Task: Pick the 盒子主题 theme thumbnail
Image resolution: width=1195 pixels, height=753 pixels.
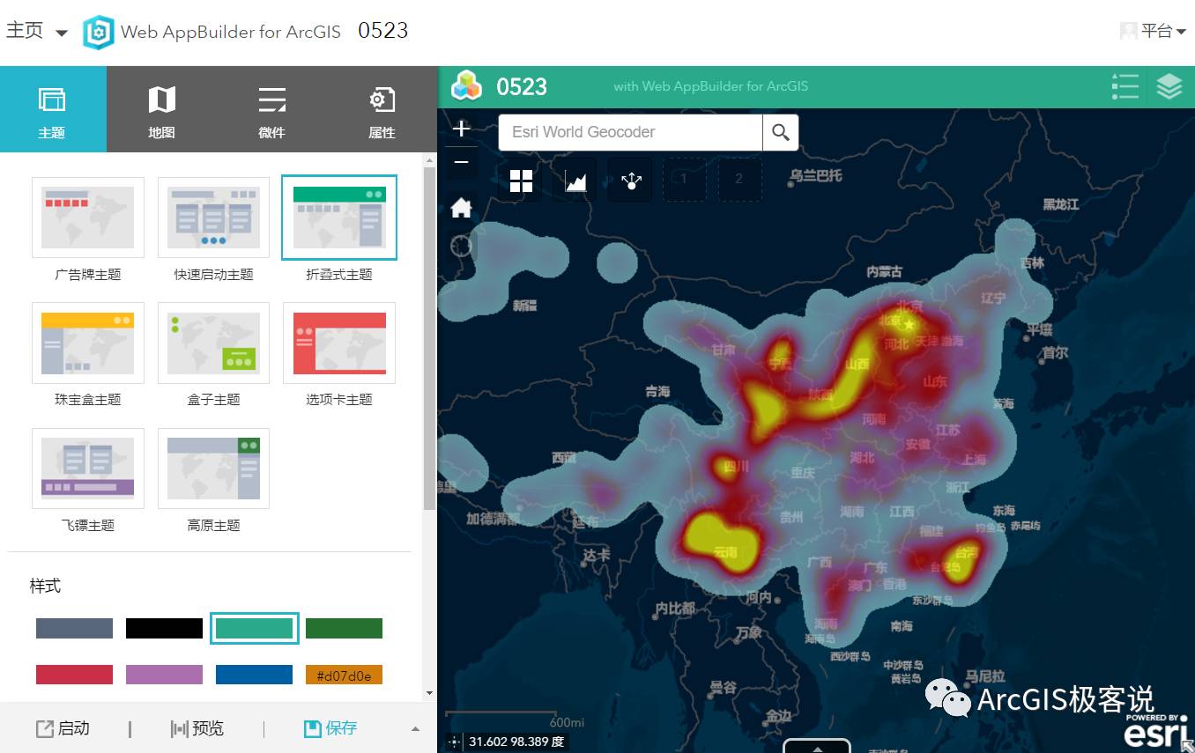Action: coord(213,343)
